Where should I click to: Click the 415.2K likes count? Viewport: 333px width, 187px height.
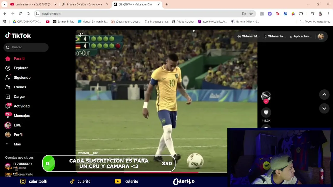[x=266, y=121]
